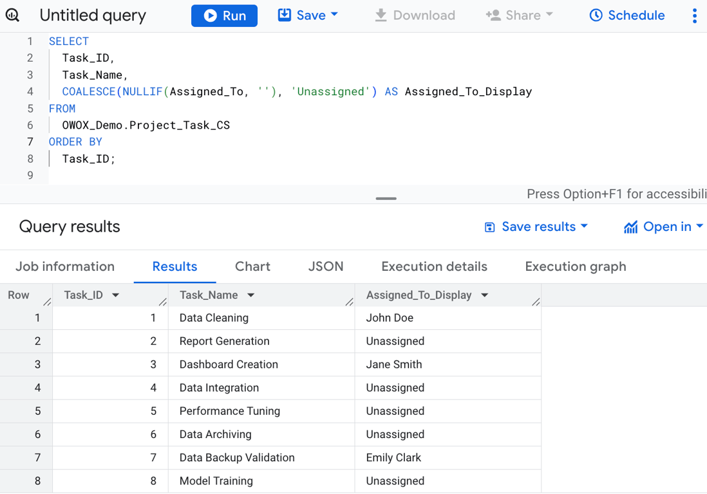Click the Data Archiving cell
707x494 pixels.
pyautogui.click(x=261, y=435)
